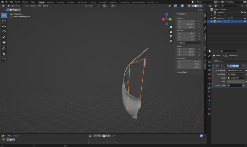247x147 pixels.
Task: Select the Transform tool
Action: click(4, 42)
